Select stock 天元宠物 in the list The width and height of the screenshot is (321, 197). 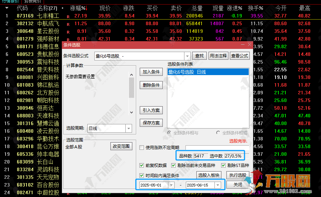[48, 177]
